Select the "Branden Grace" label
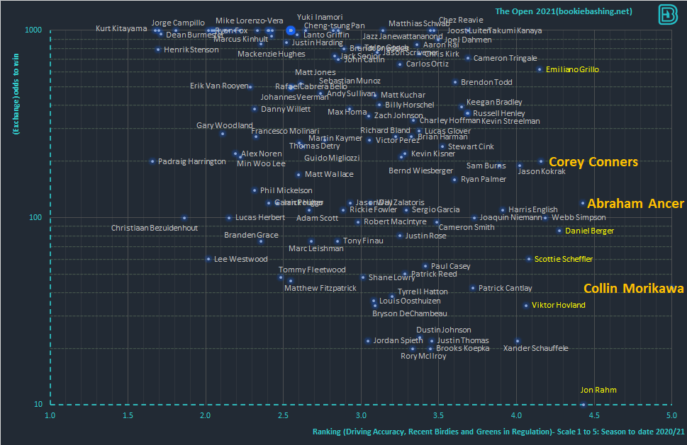This screenshot has height=445, width=687. (x=251, y=235)
